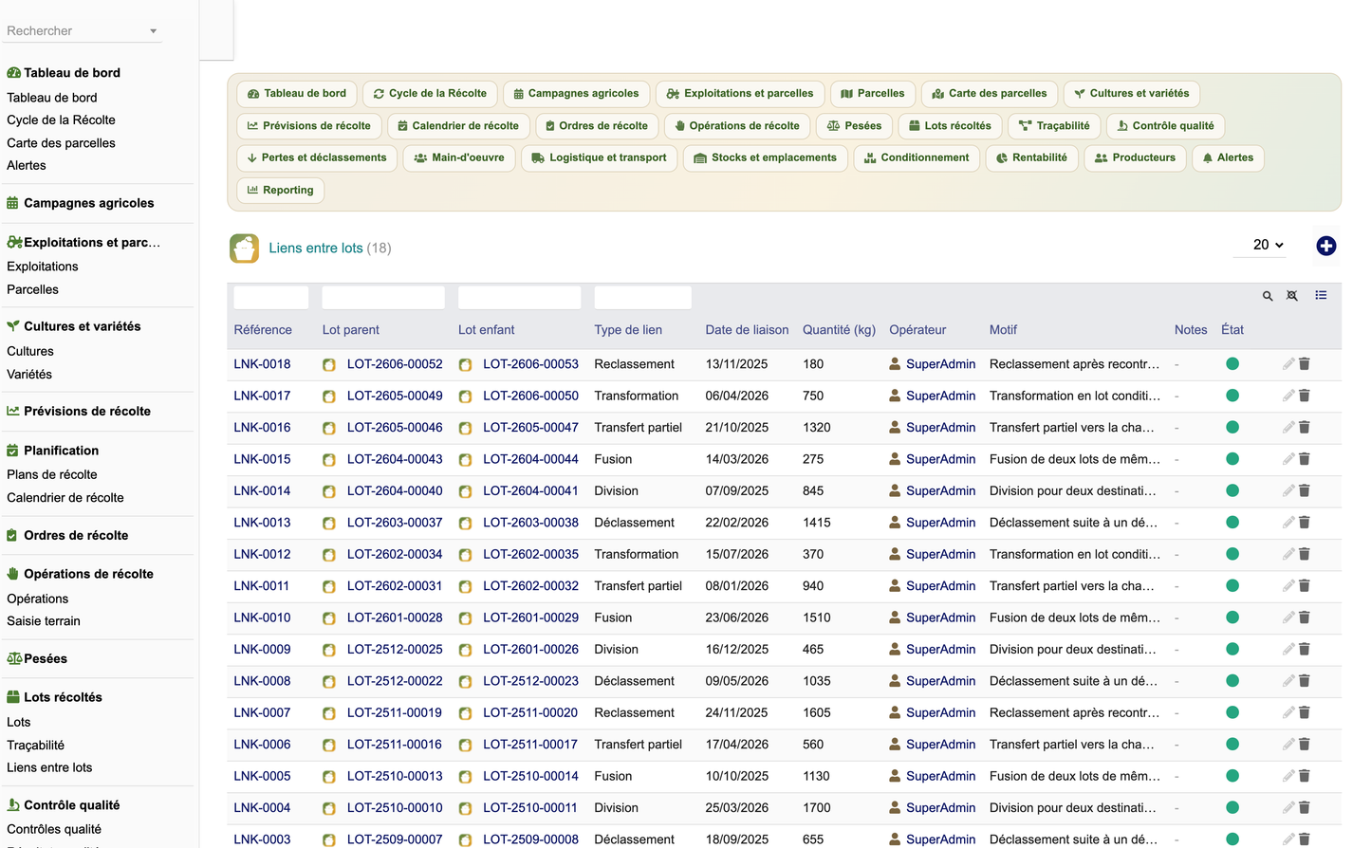Delete row LNK-0010 with trash icon
The width and height of the screenshot is (1371, 848).
(1305, 618)
